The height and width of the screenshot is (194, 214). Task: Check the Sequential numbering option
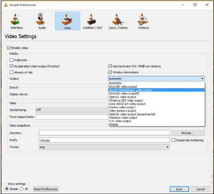point(173,140)
